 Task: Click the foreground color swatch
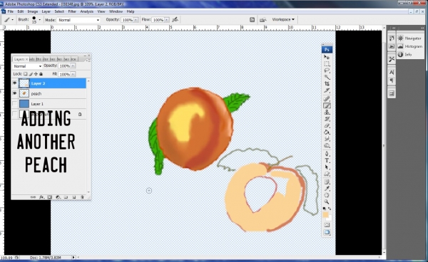tap(325, 215)
